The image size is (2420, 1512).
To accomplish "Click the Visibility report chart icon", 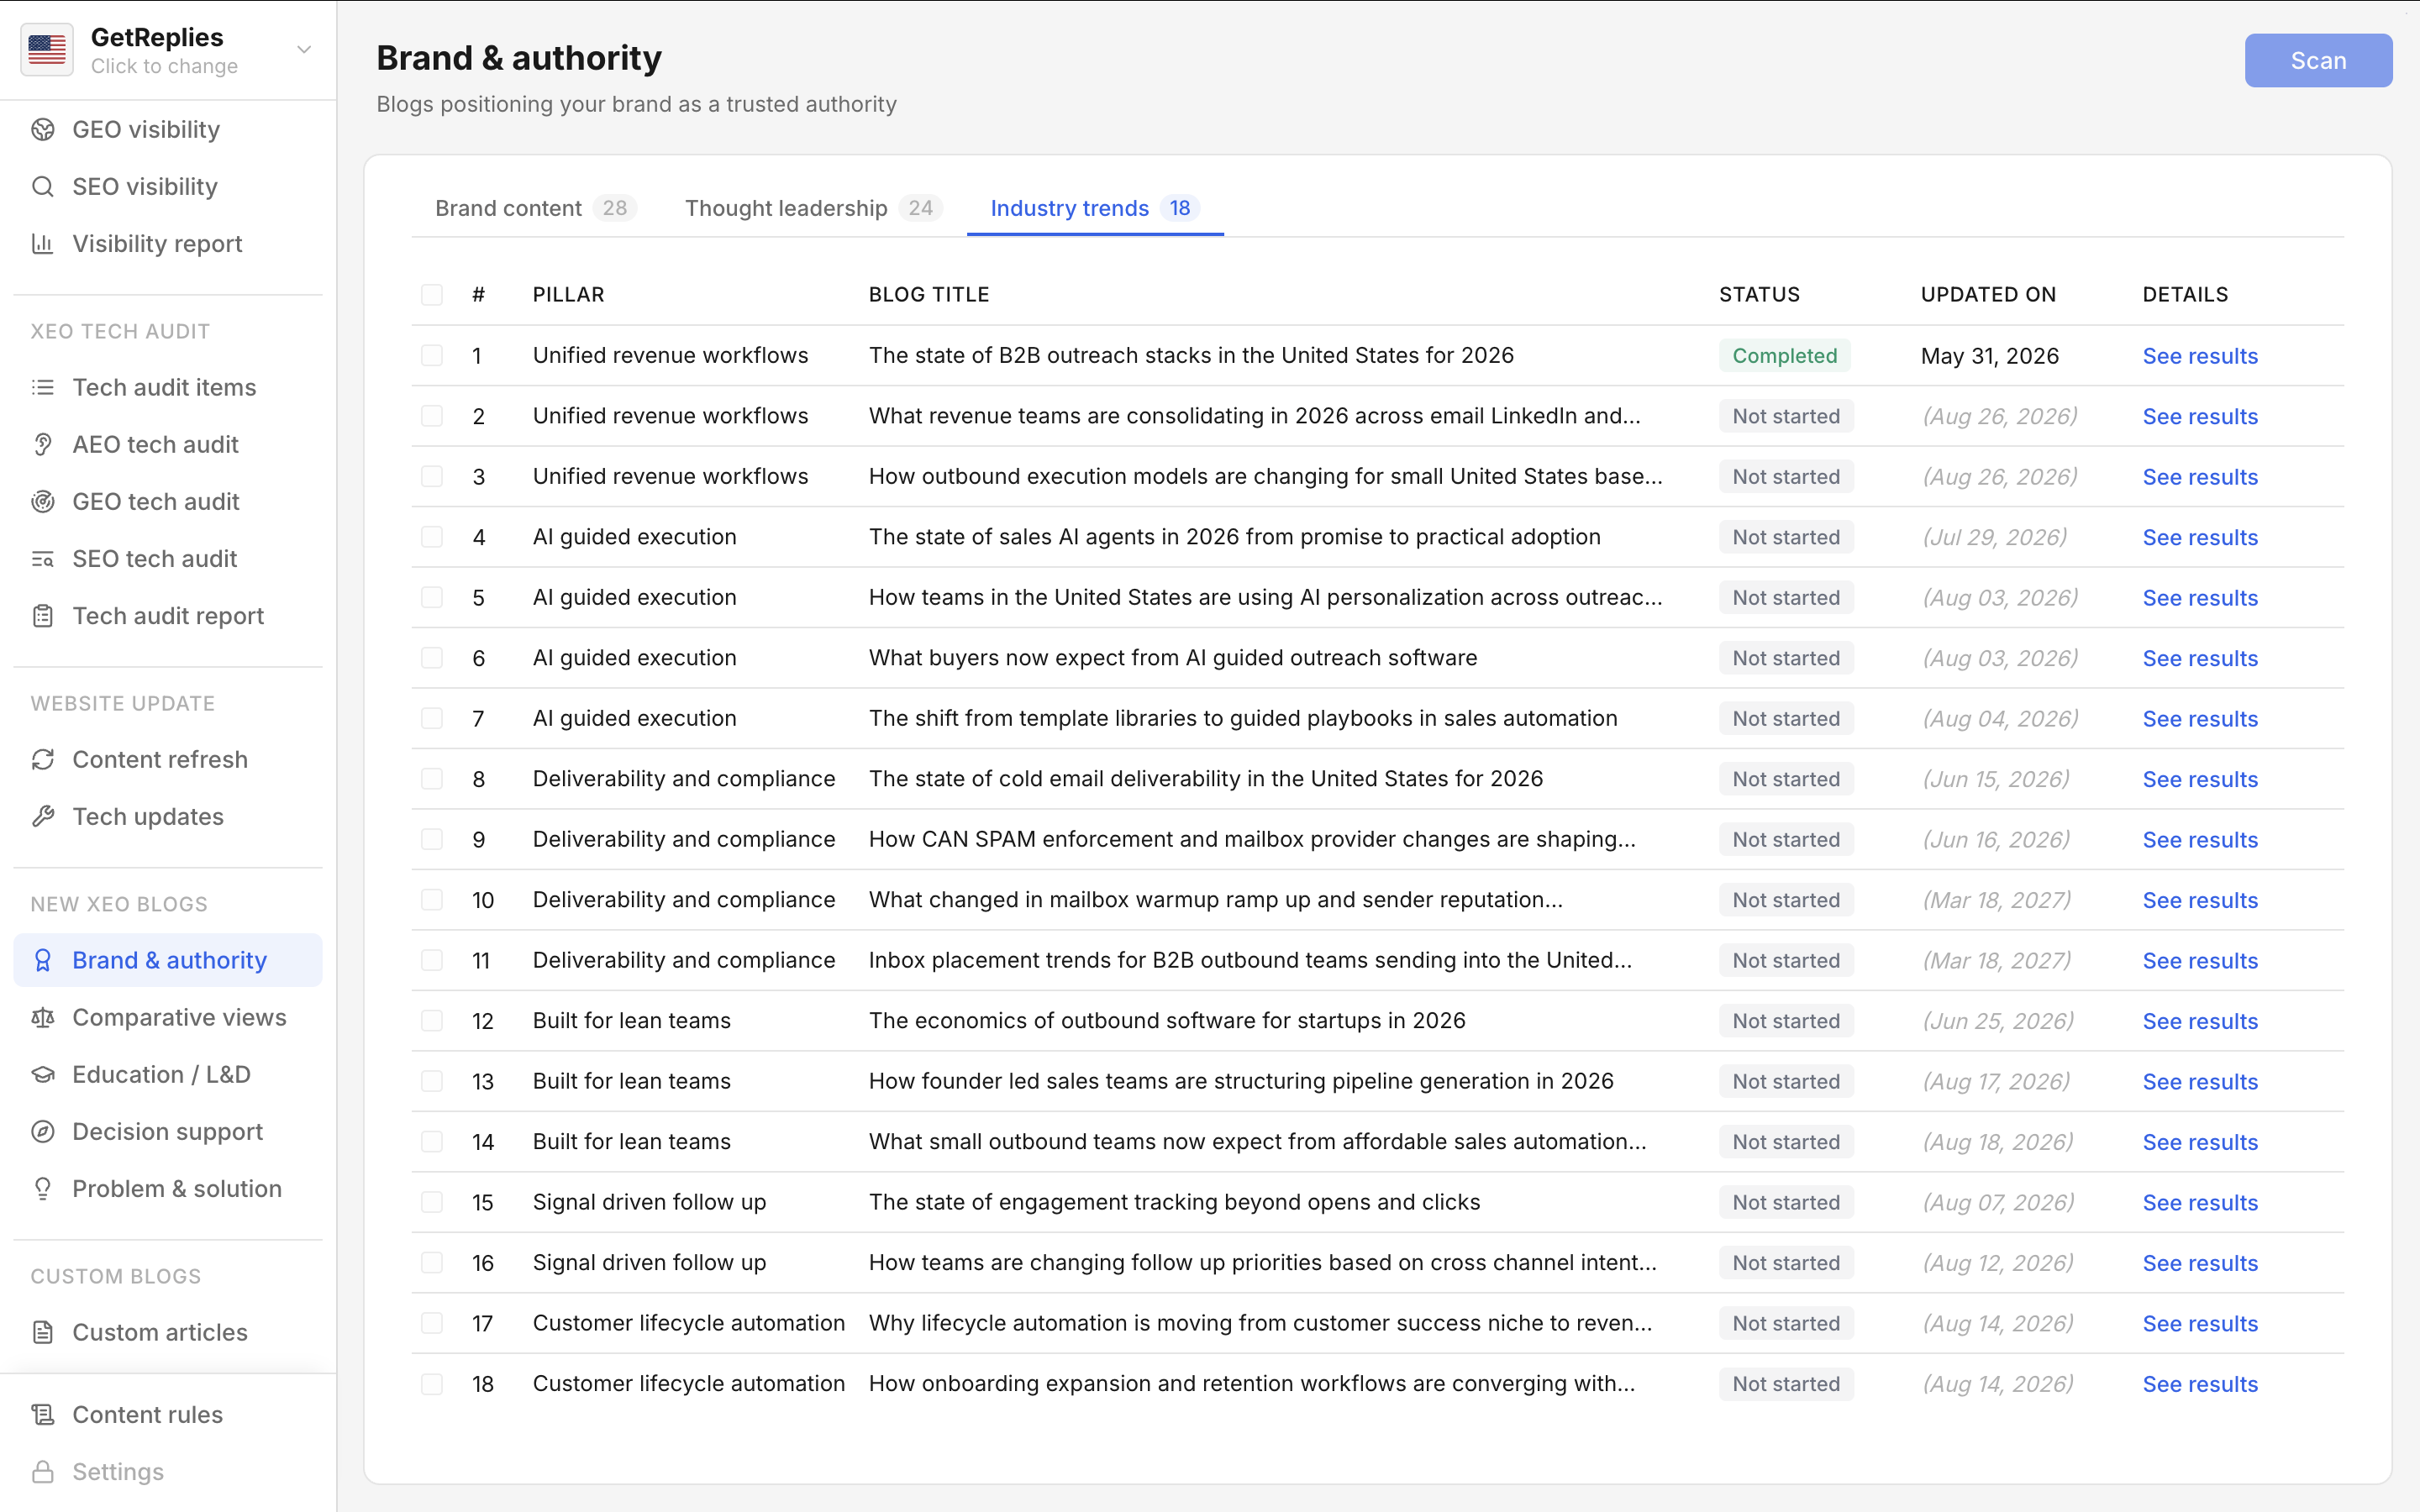I will pos(43,244).
